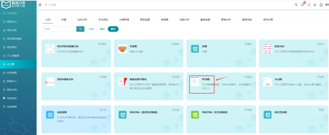Collapse the sidebar with the fold icon
Image resolution: width=329 pixels, height=135 pixels.
click(40, 5)
